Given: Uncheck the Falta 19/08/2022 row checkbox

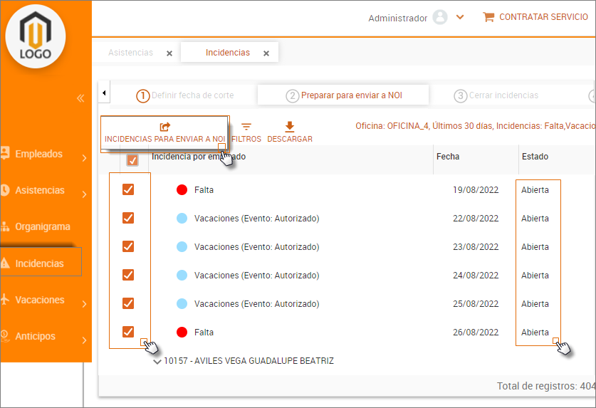Looking at the screenshot, I should click(x=128, y=189).
